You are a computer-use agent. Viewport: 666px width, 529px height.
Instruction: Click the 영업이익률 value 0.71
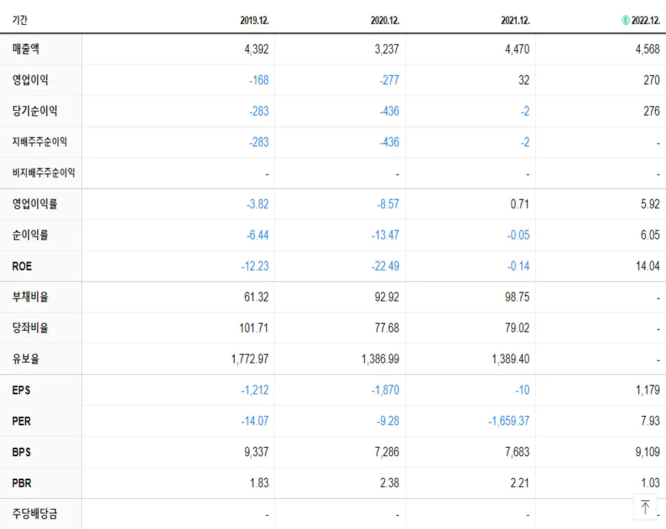coord(520,204)
